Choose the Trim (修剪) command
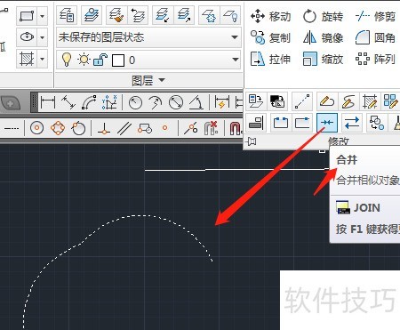Screen dimensions: 400x330 375,16
